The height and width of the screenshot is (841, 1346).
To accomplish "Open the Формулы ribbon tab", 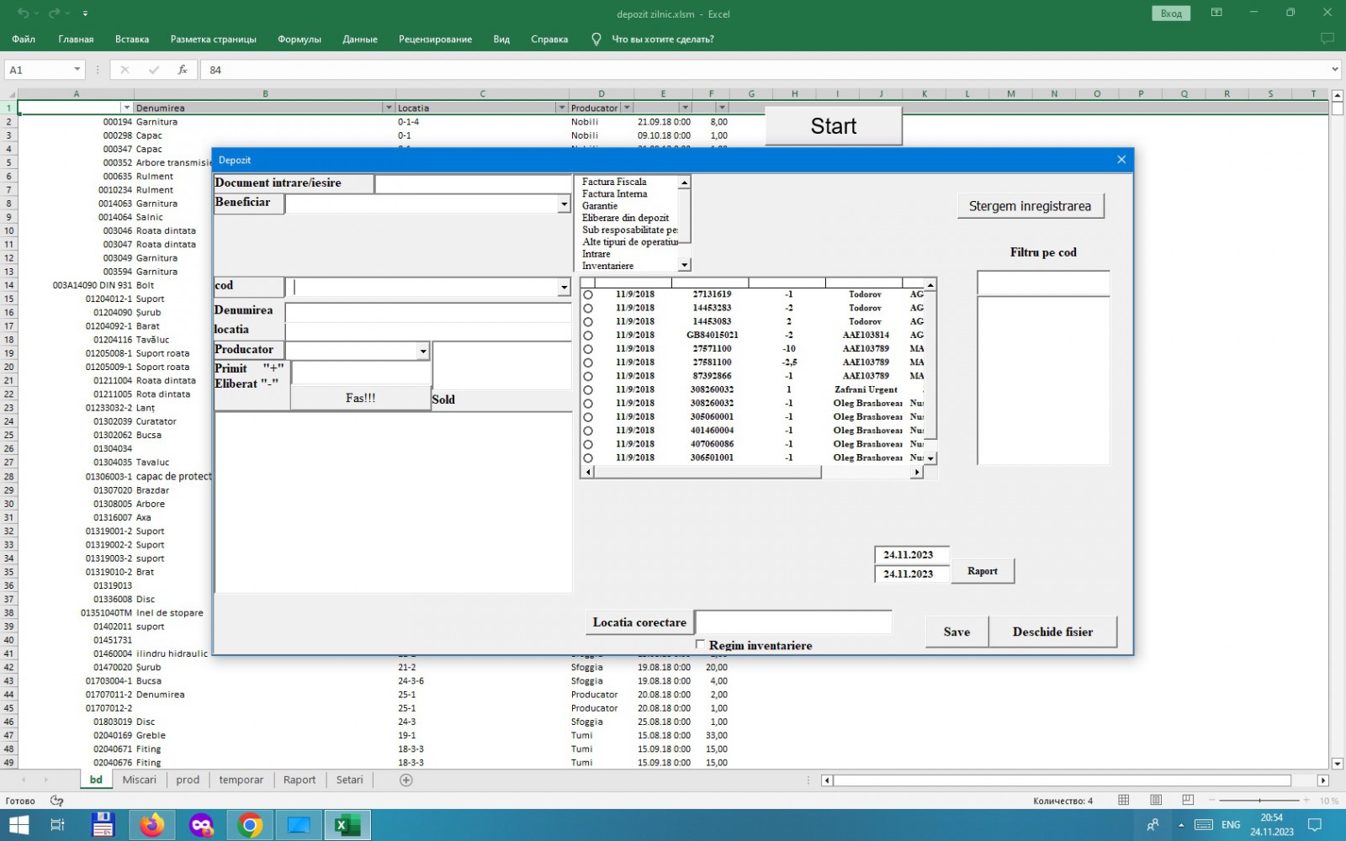I will (299, 39).
